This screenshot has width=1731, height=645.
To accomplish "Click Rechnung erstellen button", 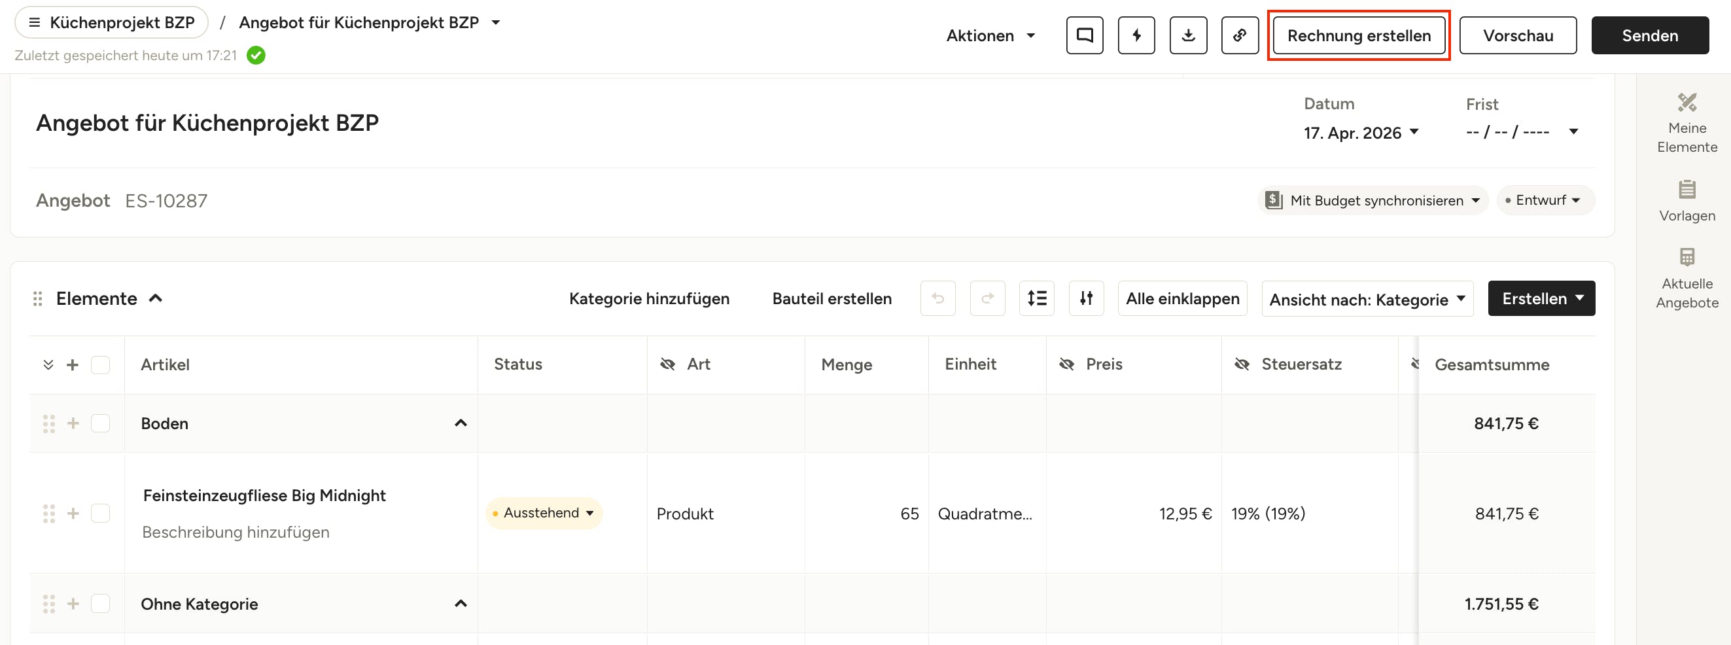I will (1359, 35).
